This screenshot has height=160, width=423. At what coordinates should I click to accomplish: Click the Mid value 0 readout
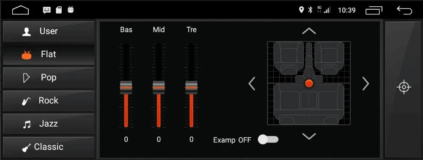pyautogui.click(x=159, y=140)
